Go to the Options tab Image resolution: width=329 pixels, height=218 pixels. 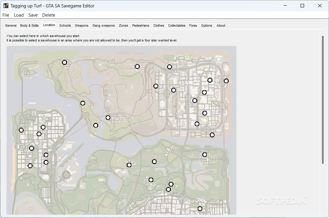click(x=206, y=25)
